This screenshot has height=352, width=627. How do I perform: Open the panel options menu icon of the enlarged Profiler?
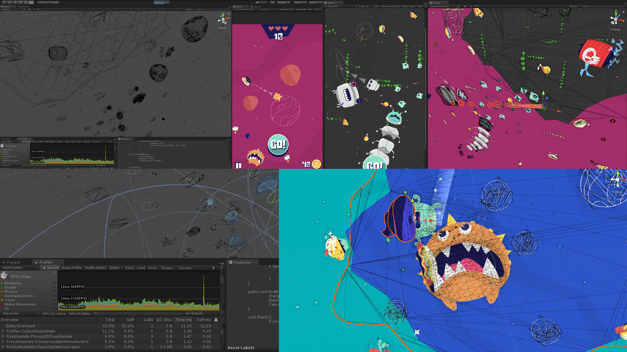coord(222,263)
